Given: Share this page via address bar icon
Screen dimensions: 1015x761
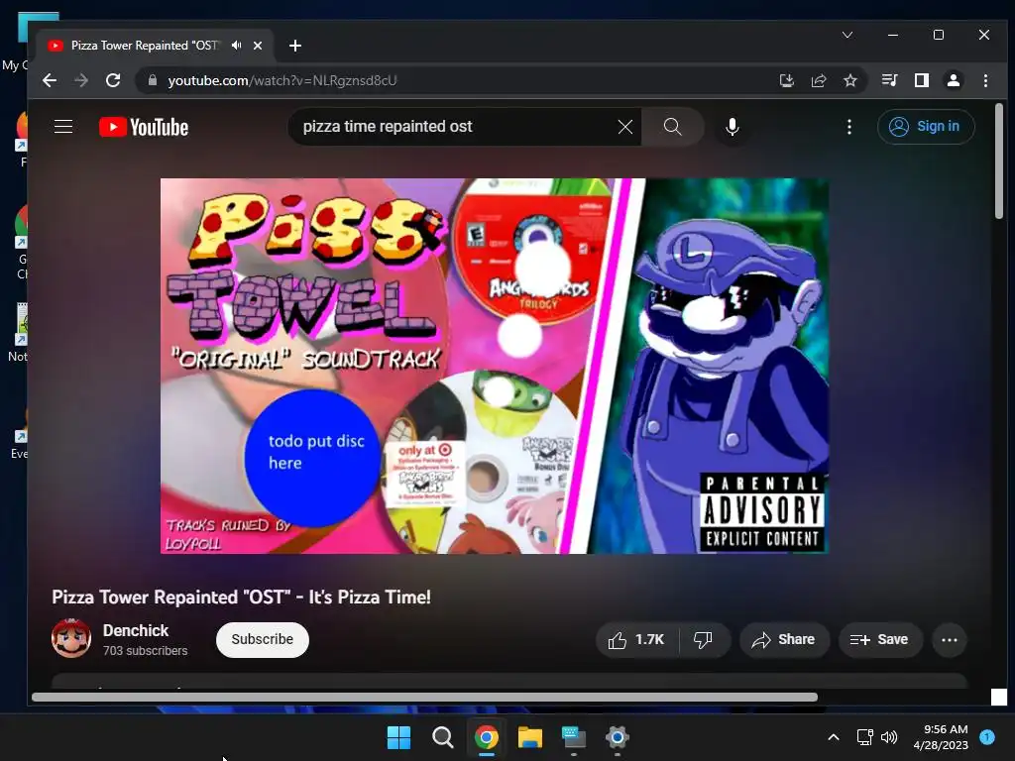Looking at the screenshot, I should (x=818, y=80).
